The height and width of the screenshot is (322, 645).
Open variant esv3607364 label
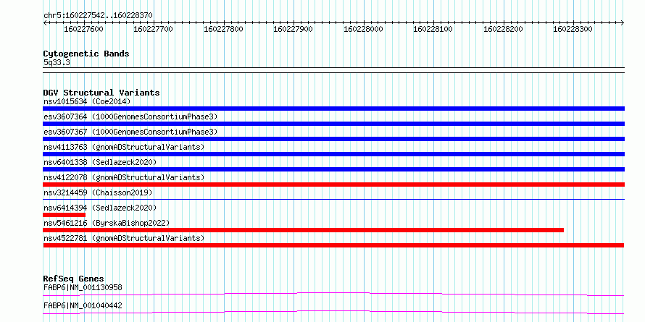tap(130, 116)
